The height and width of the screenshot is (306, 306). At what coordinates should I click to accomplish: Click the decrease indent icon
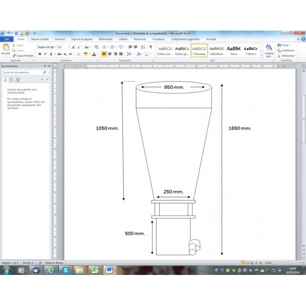[x=130, y=47]
